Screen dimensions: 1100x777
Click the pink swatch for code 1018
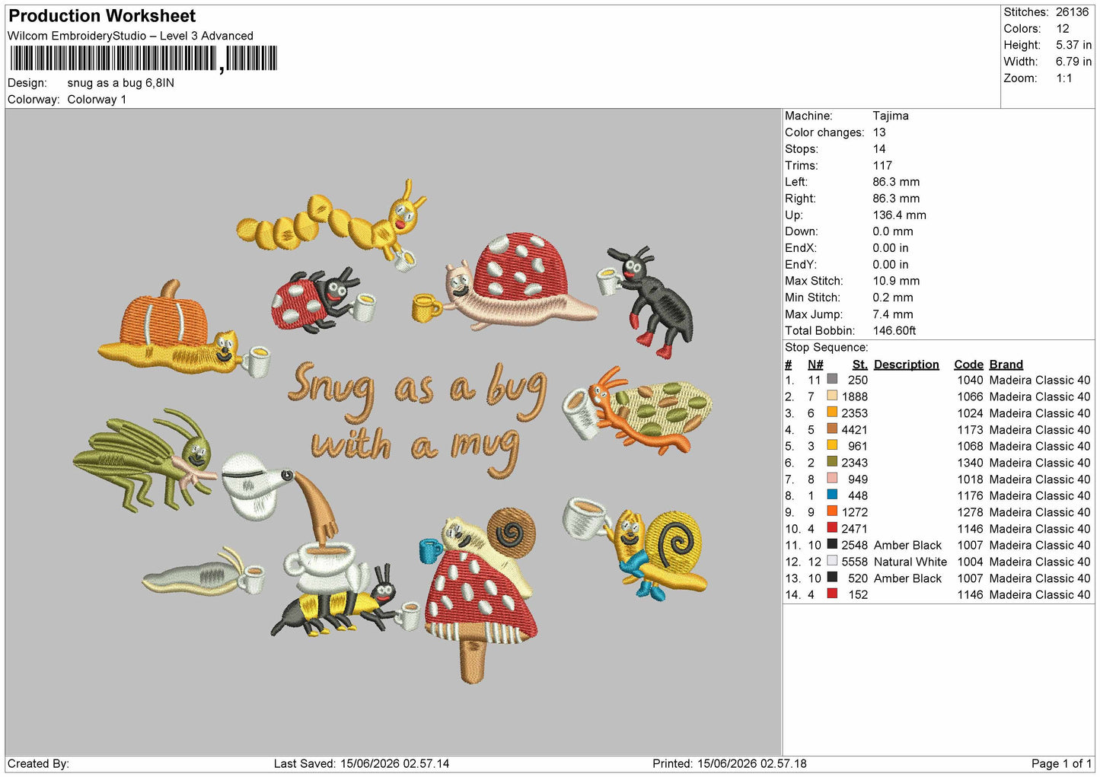[x=832, y=479]
